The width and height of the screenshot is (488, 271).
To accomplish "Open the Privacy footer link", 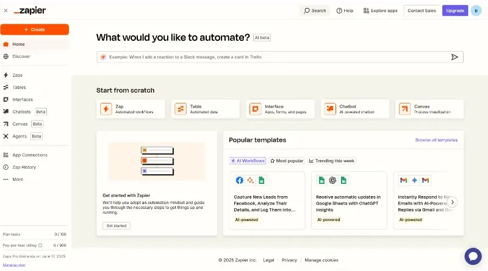I will tap(289, 260).
